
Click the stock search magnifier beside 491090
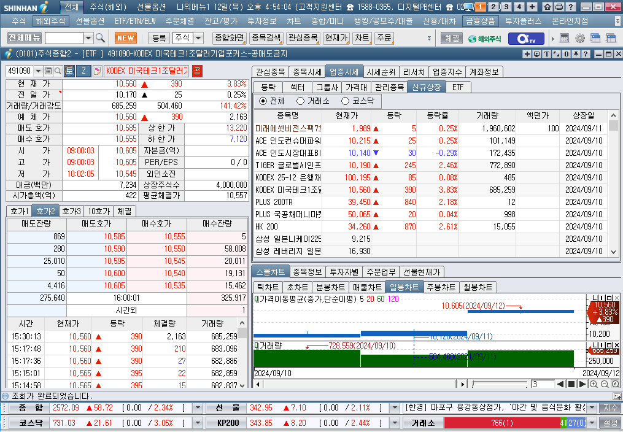click(x=58, y=71)
